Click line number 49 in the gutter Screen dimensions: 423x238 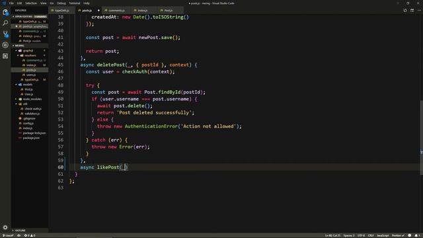pyautogui.click(x=60, y=92)
